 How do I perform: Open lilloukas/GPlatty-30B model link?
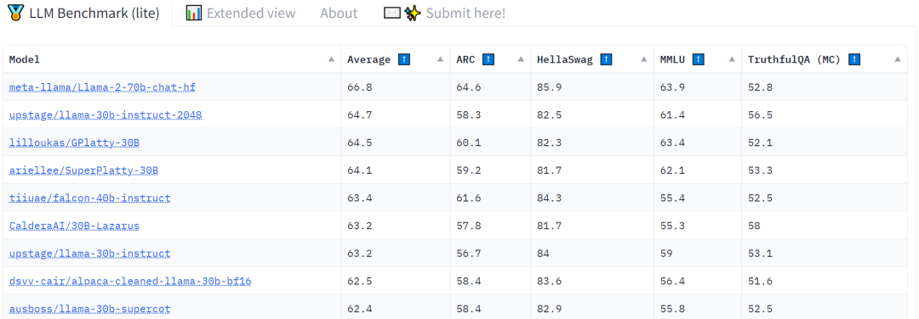click(74, 143)
